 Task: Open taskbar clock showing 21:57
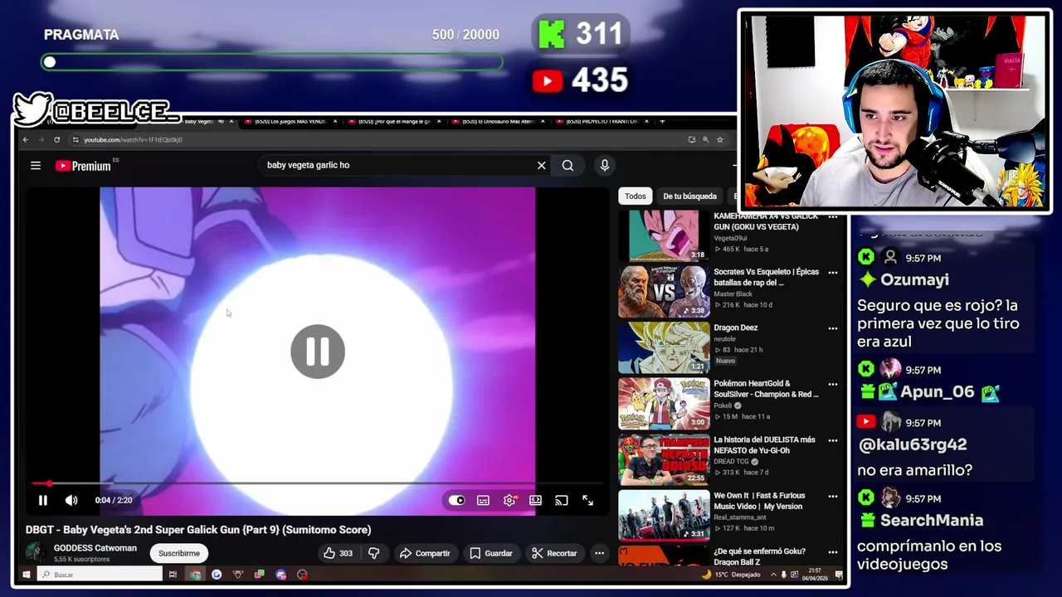pos(816,574)
